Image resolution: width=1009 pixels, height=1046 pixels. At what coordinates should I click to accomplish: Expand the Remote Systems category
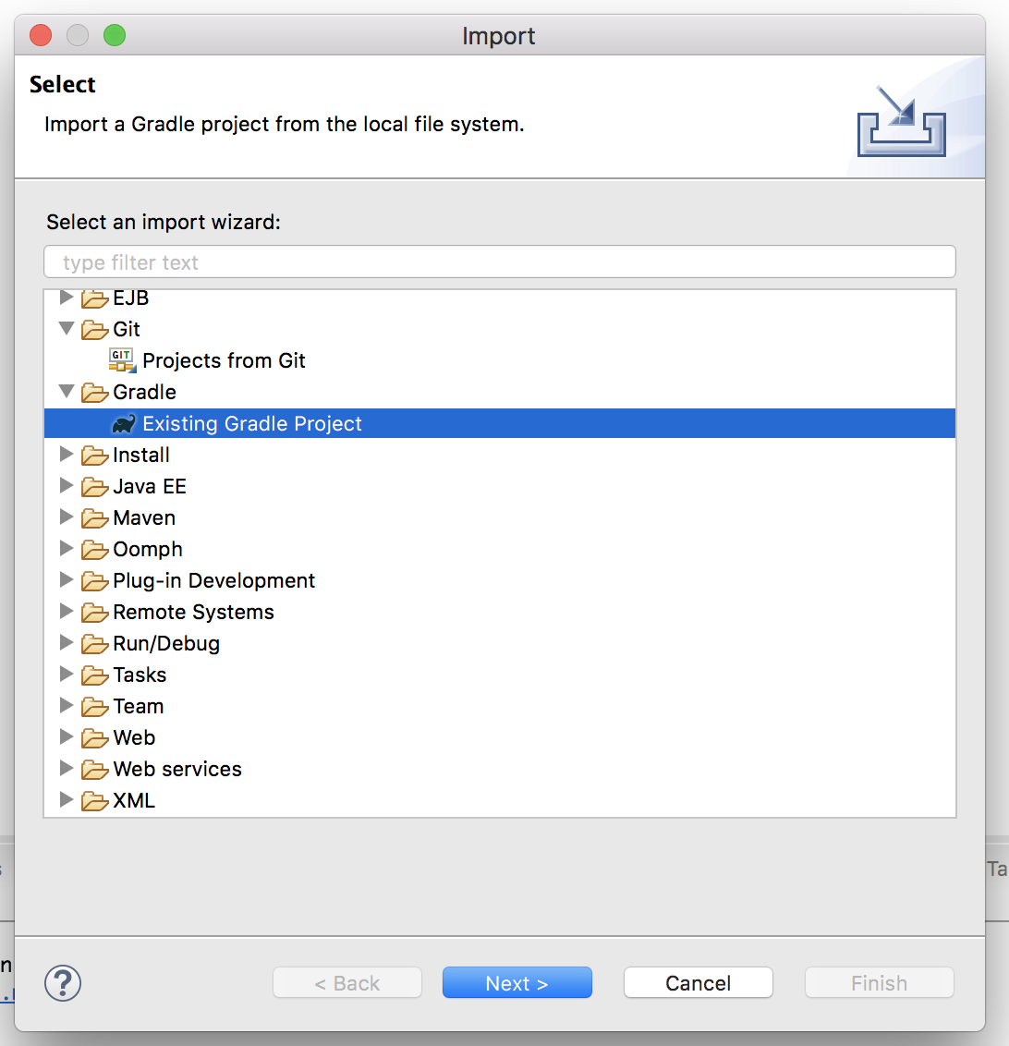[x=67, y=612]
